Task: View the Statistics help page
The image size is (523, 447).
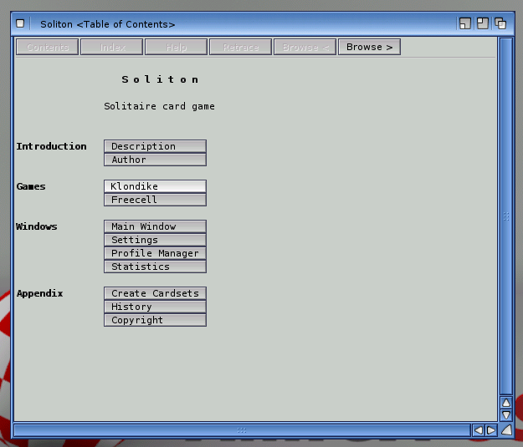Action: [155, 267]
